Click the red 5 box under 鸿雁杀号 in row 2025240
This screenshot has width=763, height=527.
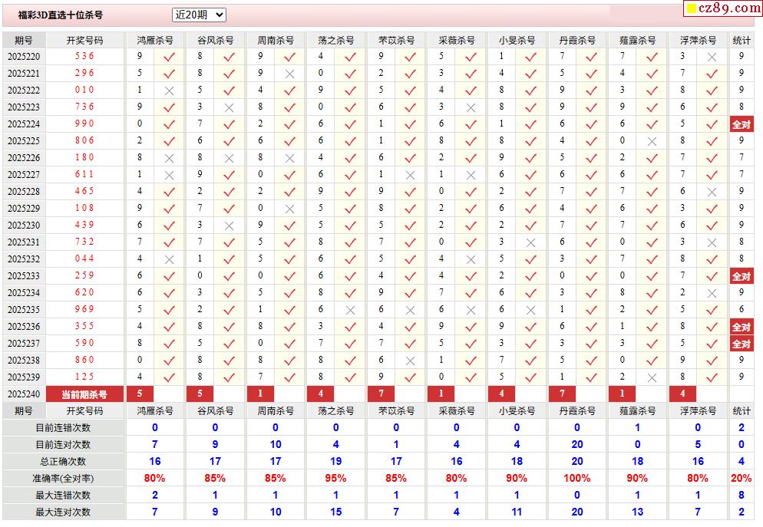tap(140, 394)
